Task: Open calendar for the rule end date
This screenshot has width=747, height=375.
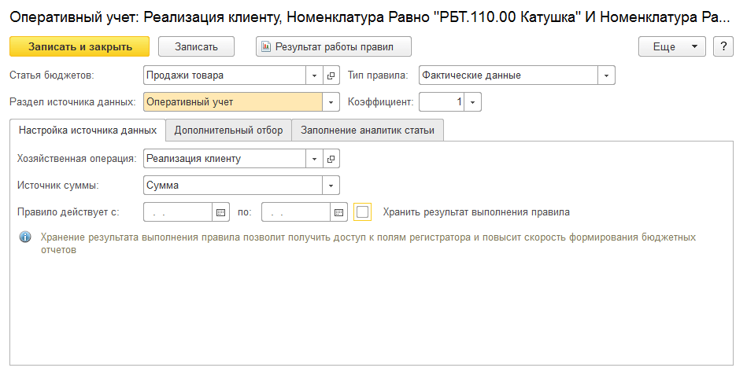Action: pyautogui.click(x=339, y=212)
